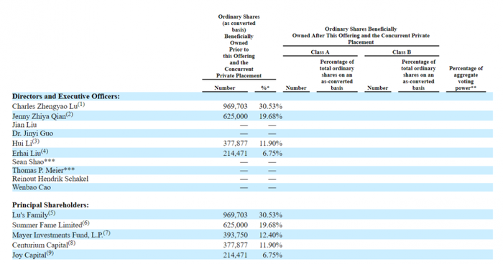Click Charles Zhengyao Lu name
Screen dimensions: 503x264
(x=45, y=106)
